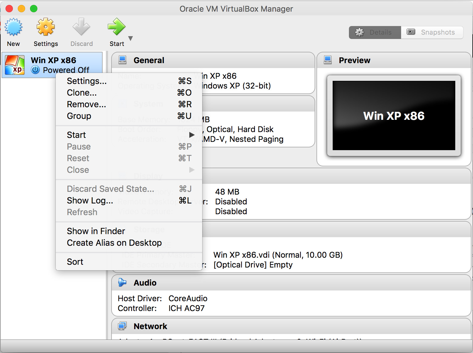
Task: Select Reset in the context menu
Action: click(129, 158)
